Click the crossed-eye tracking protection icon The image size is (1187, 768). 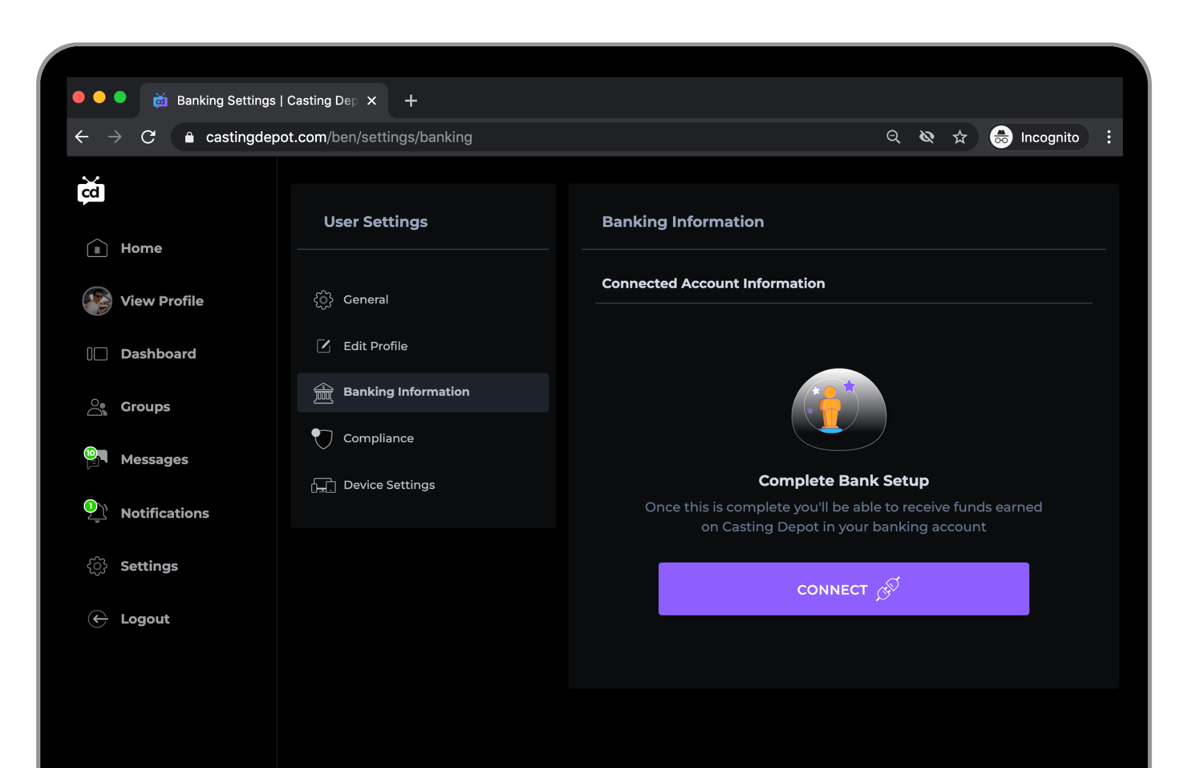click(926, 137)
